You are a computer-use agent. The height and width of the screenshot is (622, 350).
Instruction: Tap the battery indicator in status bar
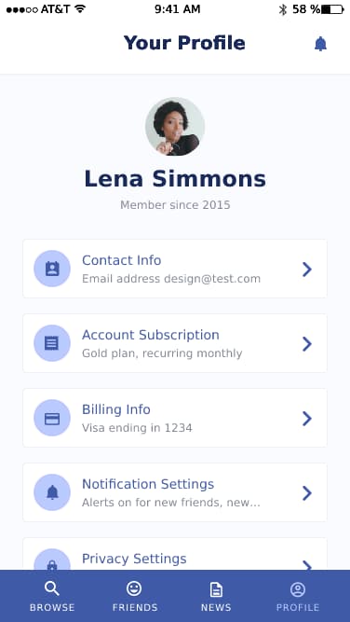[332, 9]
